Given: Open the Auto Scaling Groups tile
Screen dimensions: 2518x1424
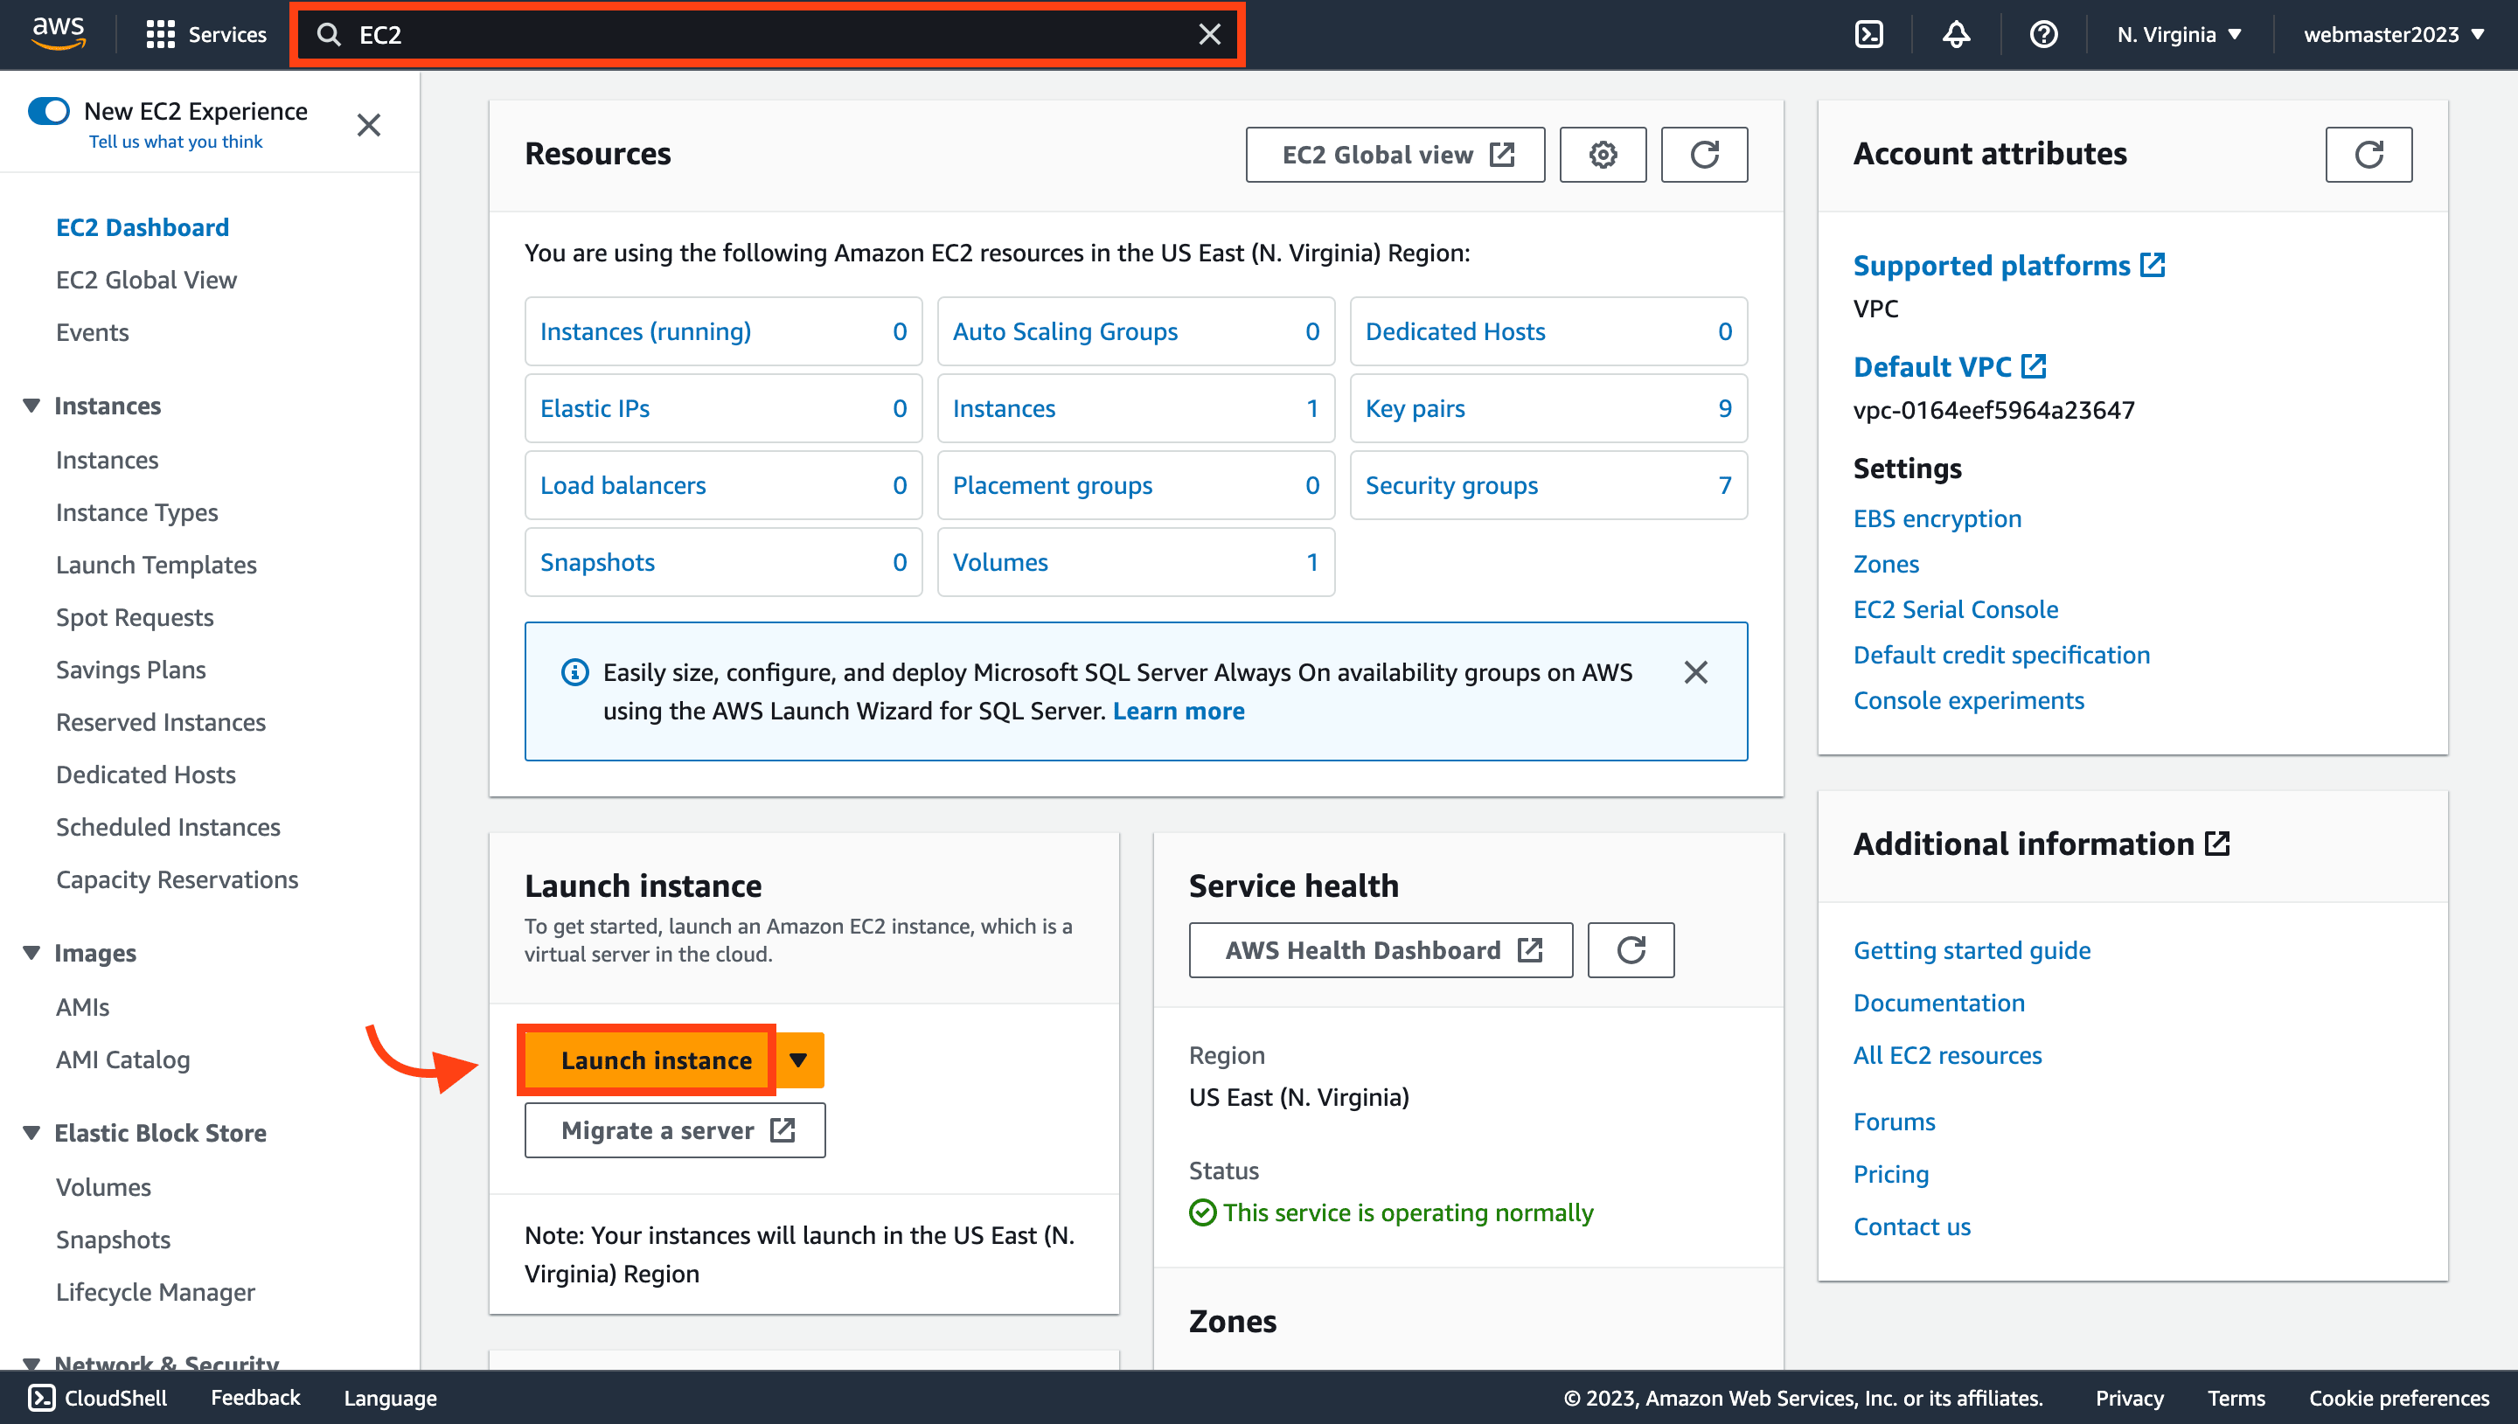Looking at the screenshot, I should coord(1137,331).
